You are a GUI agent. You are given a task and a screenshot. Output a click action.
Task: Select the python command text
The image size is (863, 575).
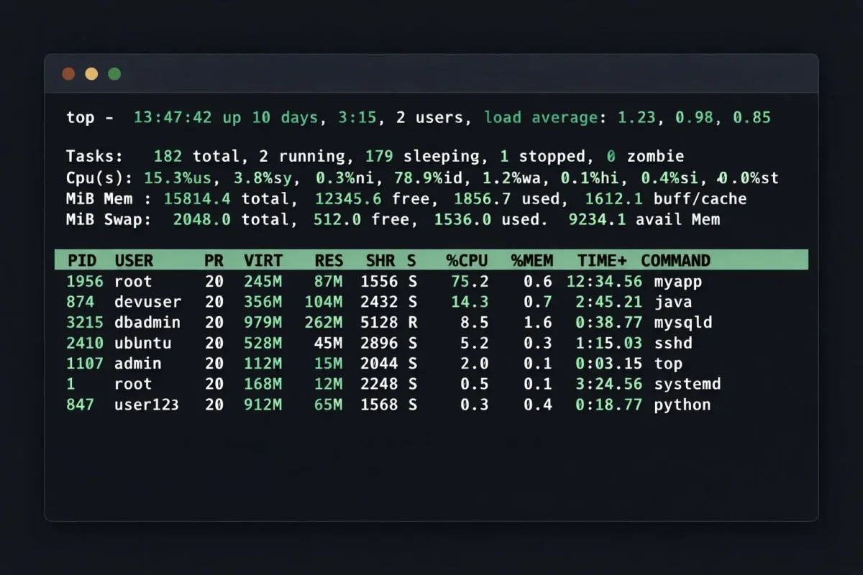pyautogui.click(x=682, y=405)
